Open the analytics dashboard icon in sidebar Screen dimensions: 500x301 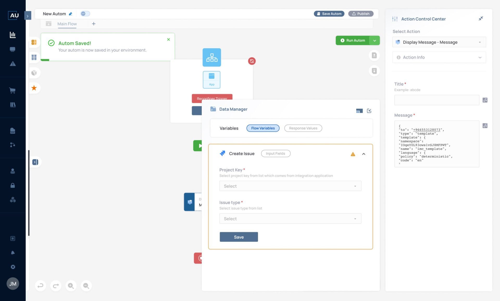(x=12, y=35)
